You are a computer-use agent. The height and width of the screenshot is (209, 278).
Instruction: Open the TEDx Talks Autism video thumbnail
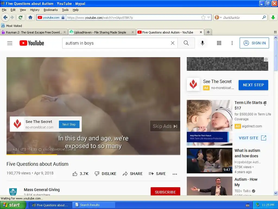pyautogui.click(x=209, y=186)
